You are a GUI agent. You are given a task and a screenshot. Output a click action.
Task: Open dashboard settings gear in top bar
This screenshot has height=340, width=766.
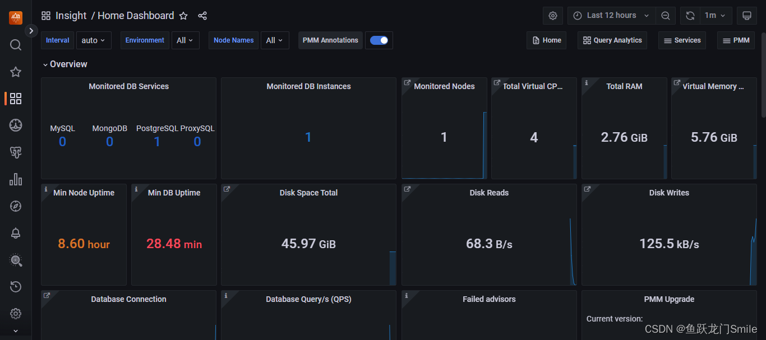click(552, 16)
